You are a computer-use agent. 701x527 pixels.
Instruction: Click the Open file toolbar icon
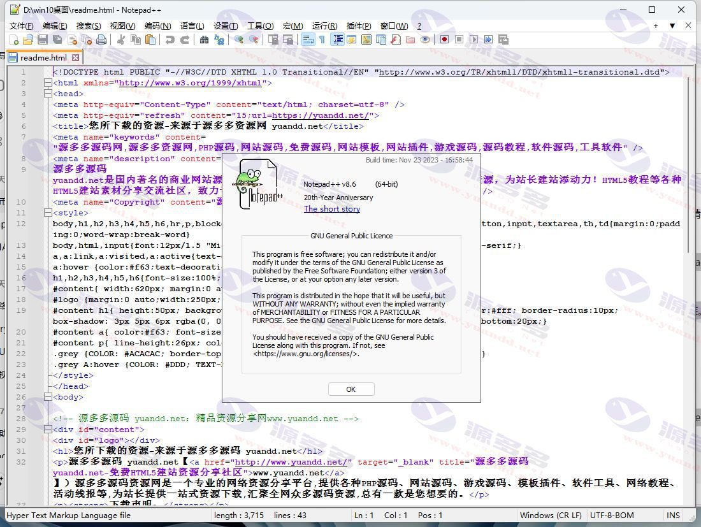click(x=28, y=40)
